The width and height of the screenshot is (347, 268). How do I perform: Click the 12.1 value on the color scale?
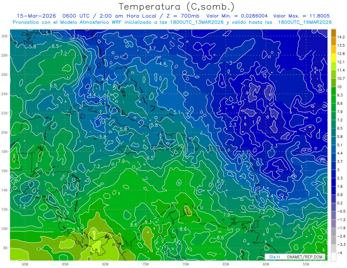pyautogui.click(x=341, y=62)
